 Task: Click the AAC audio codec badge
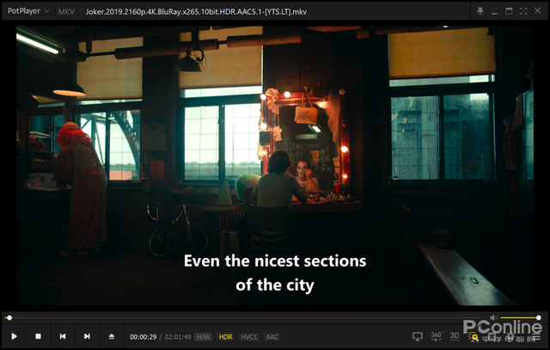(272, 337)
